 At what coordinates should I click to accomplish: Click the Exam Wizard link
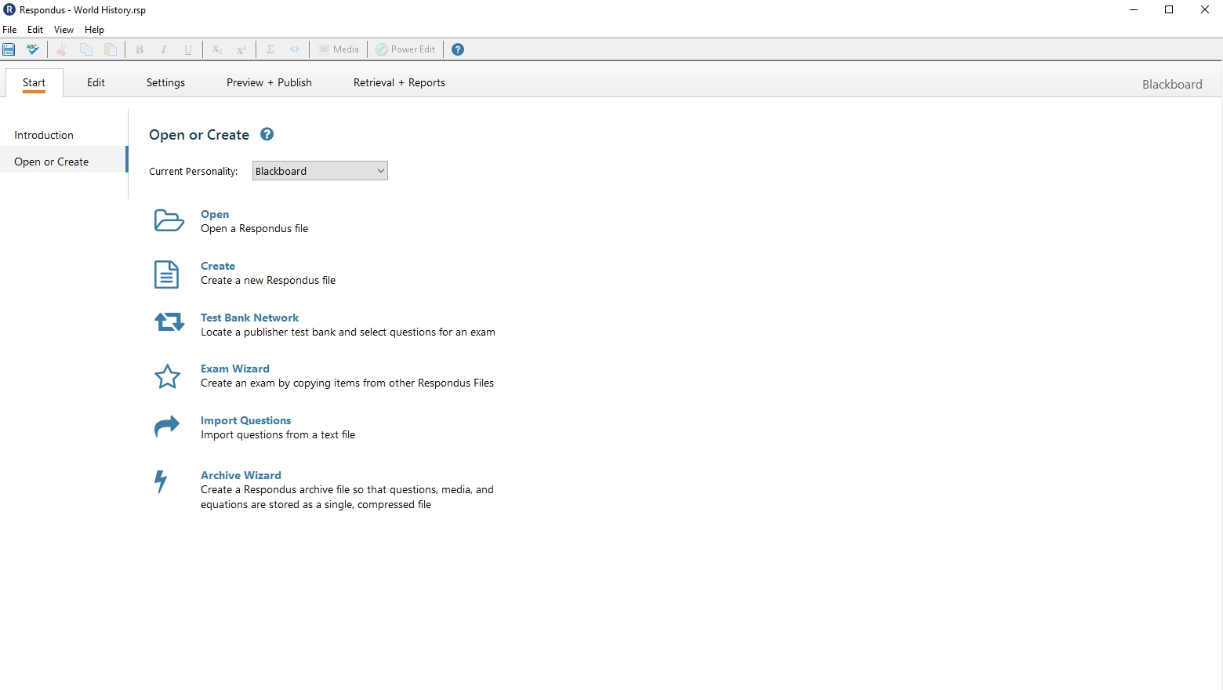(x=234, y=369)
